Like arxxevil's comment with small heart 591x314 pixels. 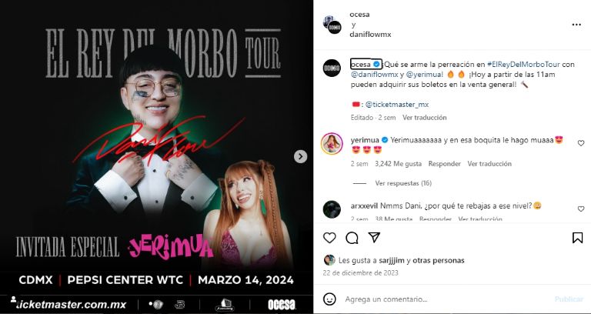click(581, 209)
